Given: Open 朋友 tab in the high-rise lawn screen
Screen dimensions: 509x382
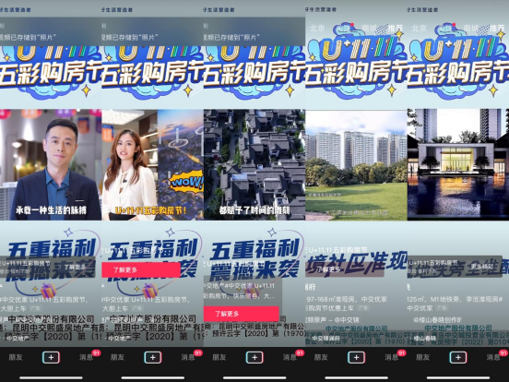Looking at the screenshot, I should click(x=321, y=357).
